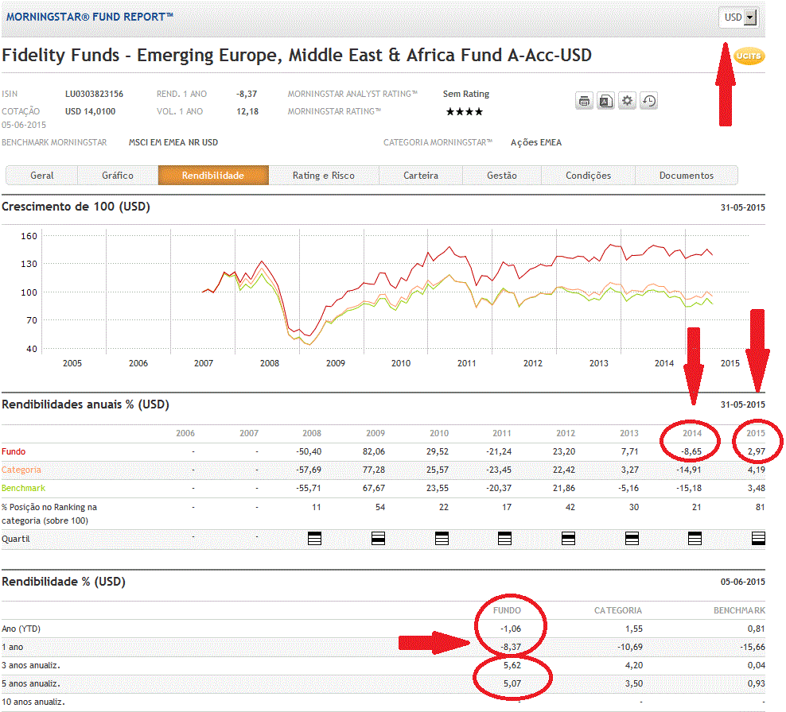This screenshot has height=712, width=786.
Task: Click the 2011 ranking value 17
Action: pos(507,507)
